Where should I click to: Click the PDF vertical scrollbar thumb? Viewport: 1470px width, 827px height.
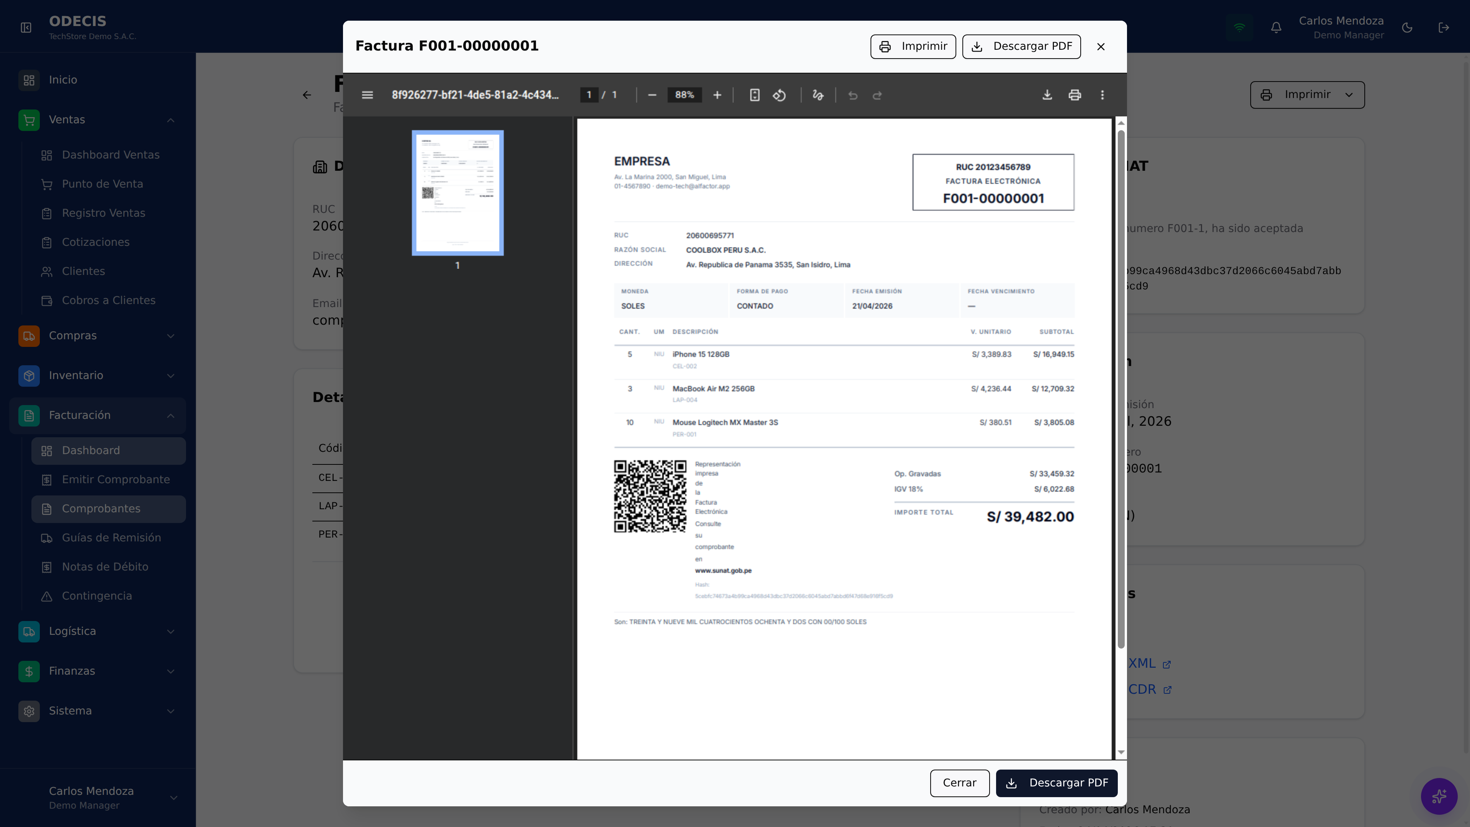pos(1121,389)
